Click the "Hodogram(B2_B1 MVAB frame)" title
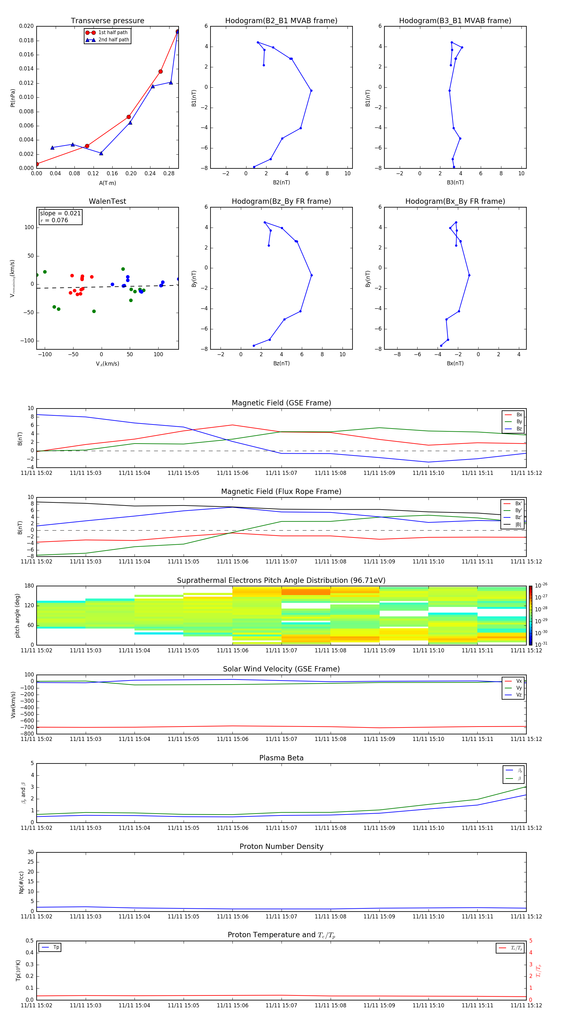 (x=281, y=21)
